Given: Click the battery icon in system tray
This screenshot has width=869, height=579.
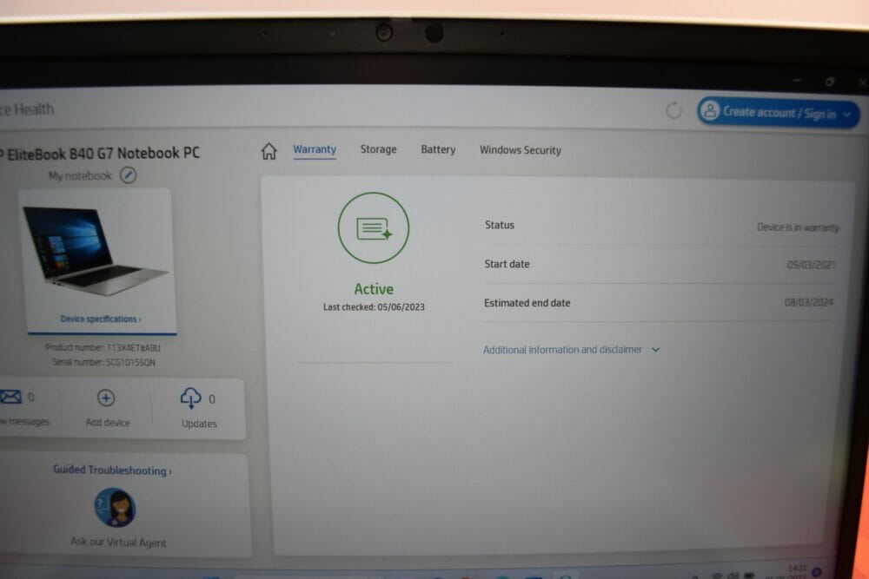Looking at the screenshot, I should 749,576.
